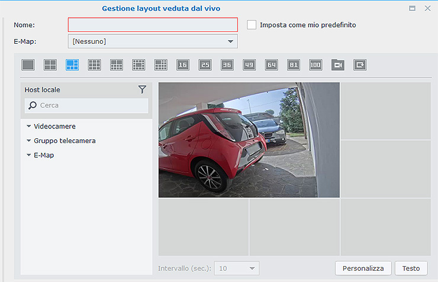Pick the 16-channel layout icon
Image resolution: width=438 pixels, height=282 pixels.
pyautogui.click(x=183, y=65)
